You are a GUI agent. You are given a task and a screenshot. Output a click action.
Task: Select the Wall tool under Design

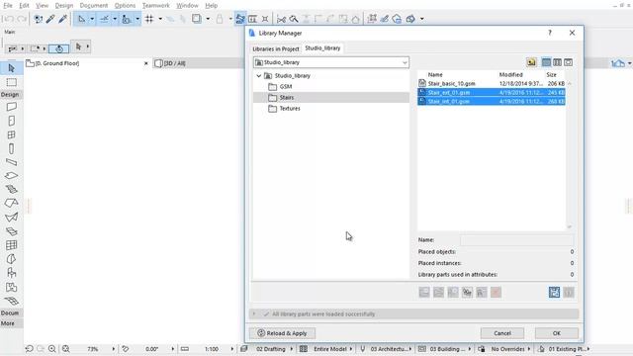[11, 107]
